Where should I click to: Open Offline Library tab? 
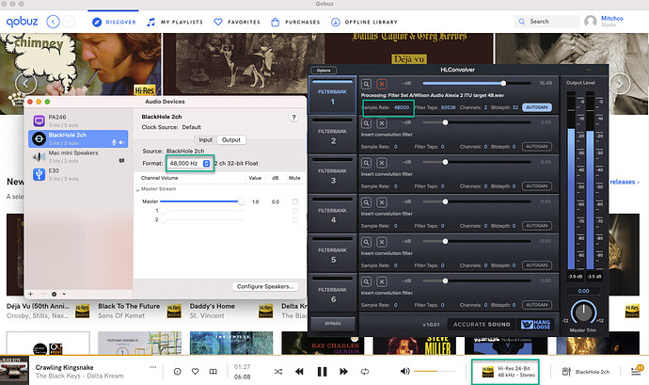click(x=364, y=22)
